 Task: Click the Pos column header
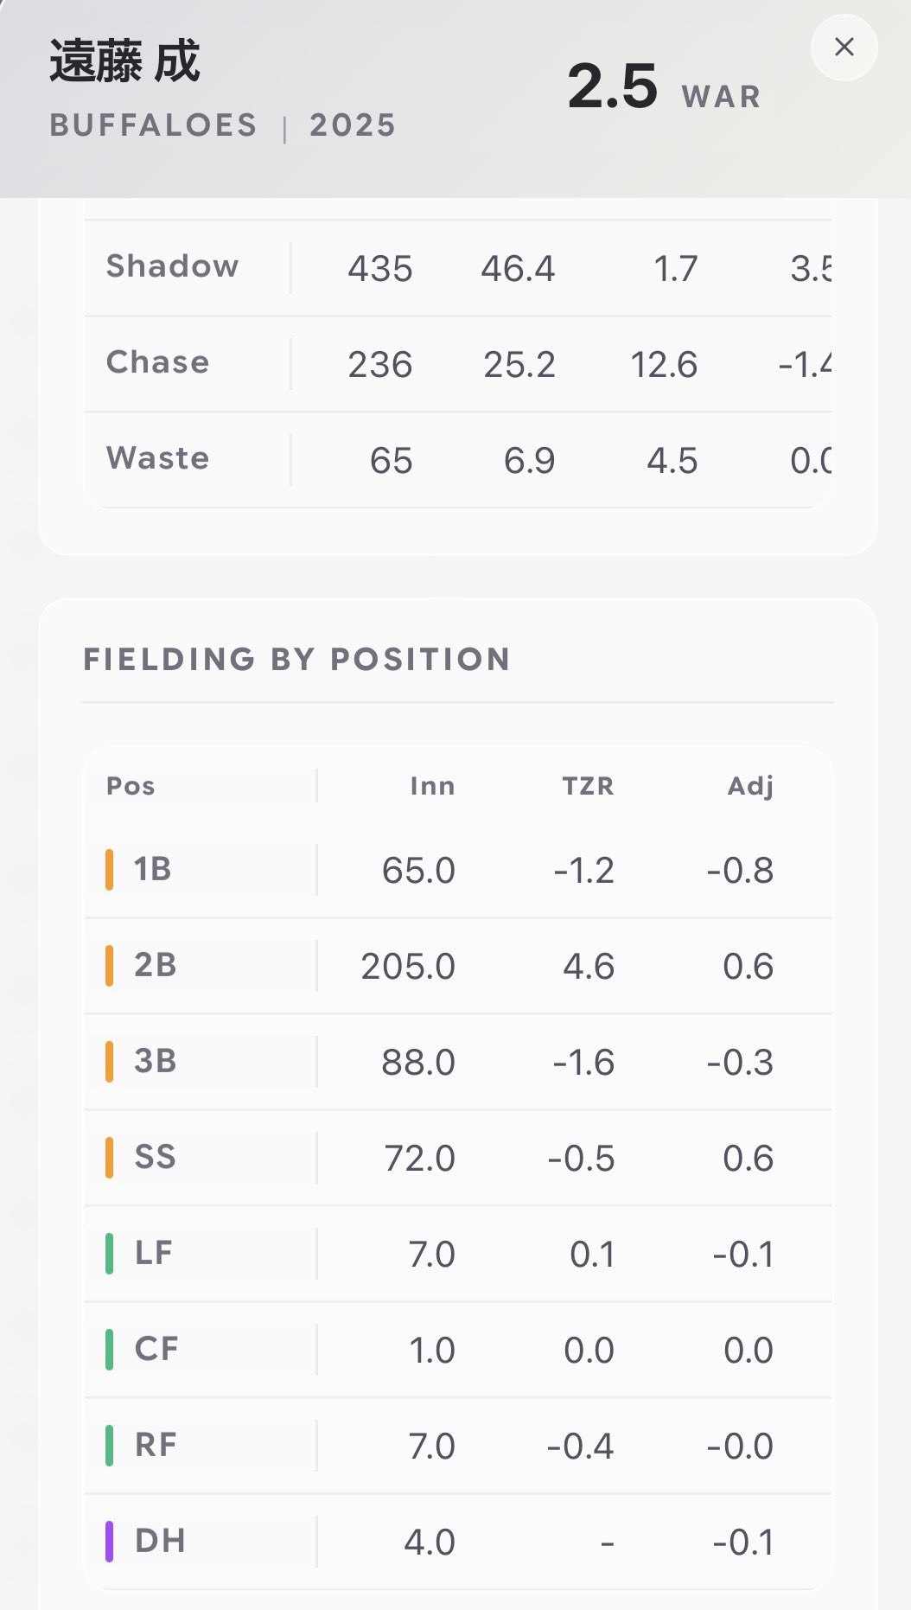pos(131,786)
